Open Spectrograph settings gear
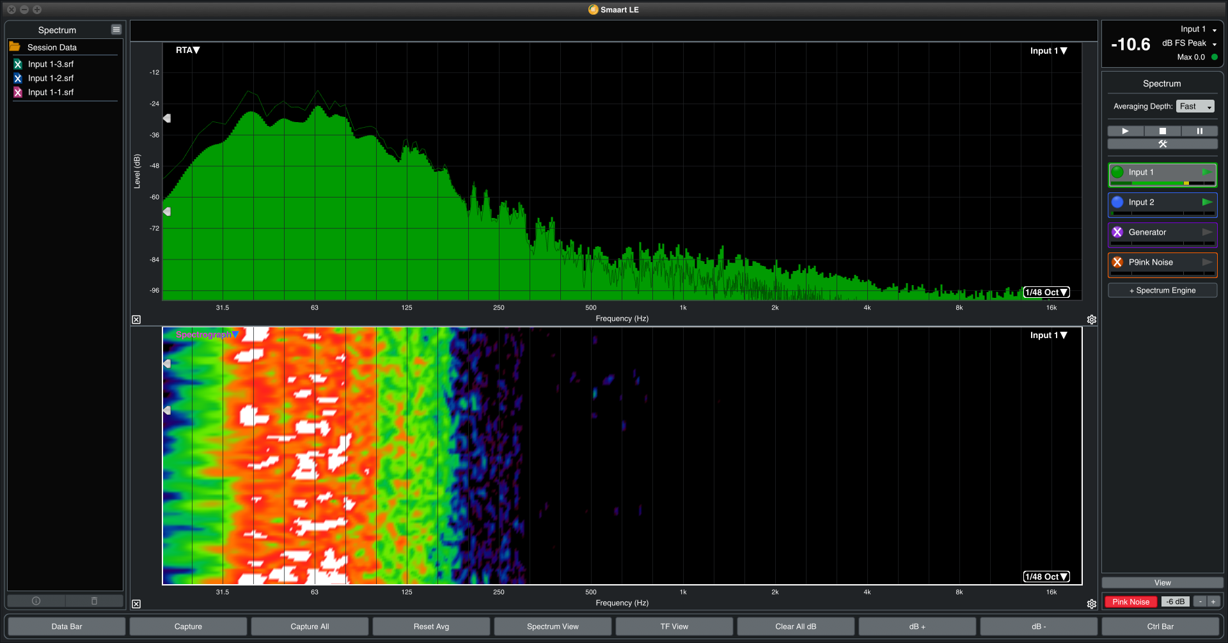The height and width of the screenshot is (643, 1228). [1092, 604]
